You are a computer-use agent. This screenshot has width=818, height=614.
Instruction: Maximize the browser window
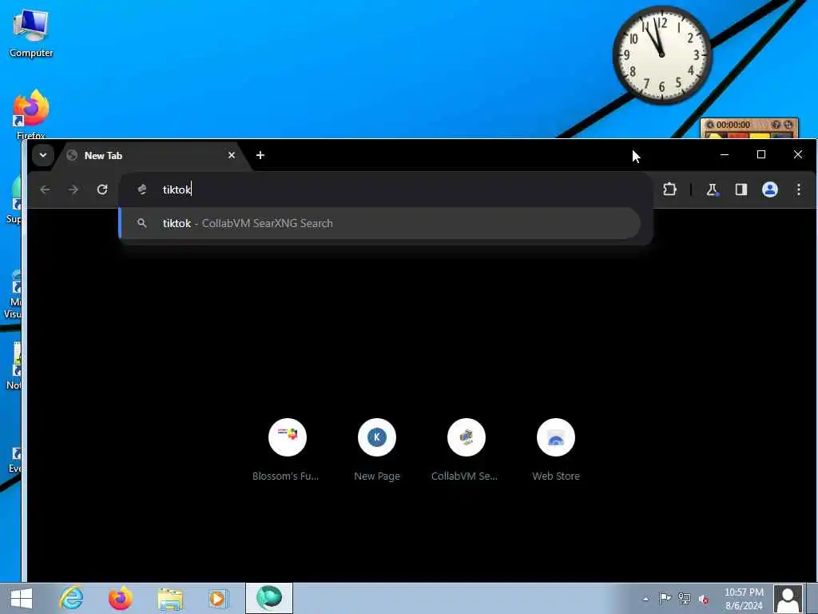pos(761,154)
